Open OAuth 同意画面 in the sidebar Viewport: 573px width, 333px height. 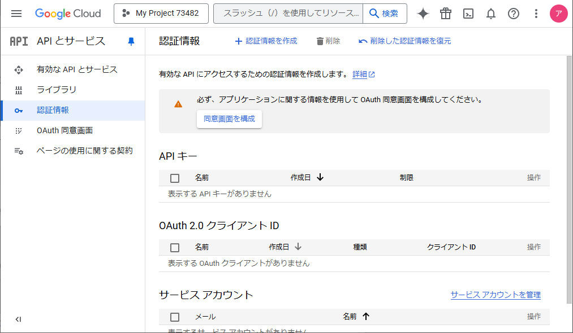tap(73, 130)
